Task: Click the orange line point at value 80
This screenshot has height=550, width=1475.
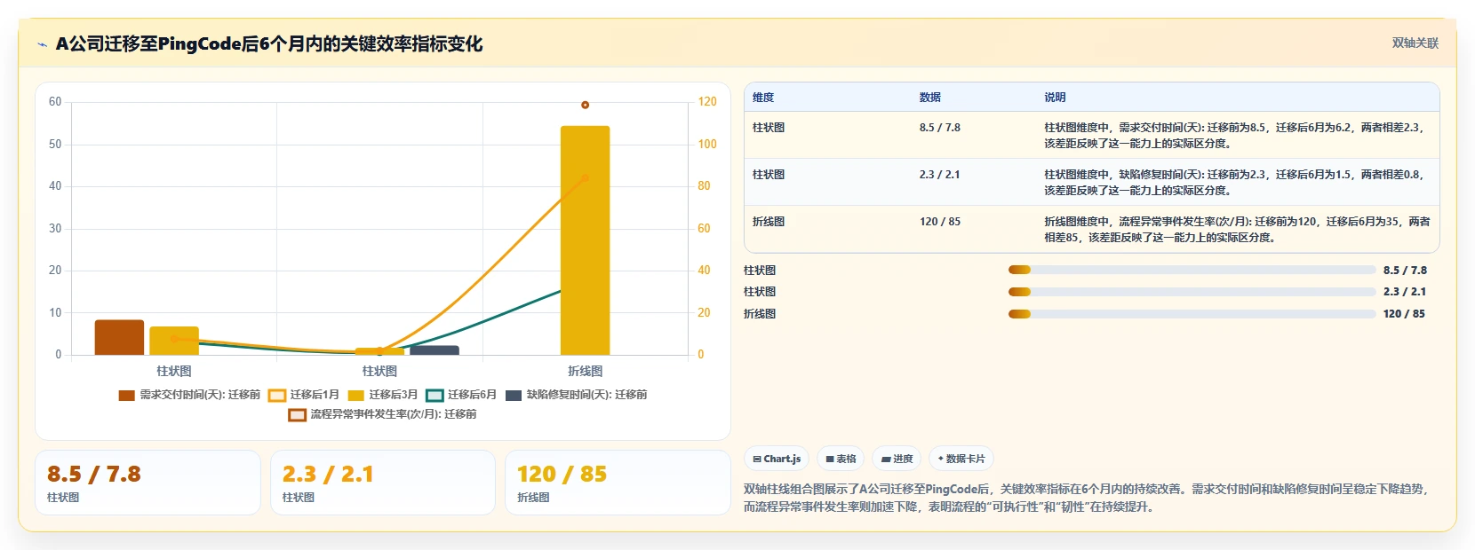Action: [x=585, y=178]
